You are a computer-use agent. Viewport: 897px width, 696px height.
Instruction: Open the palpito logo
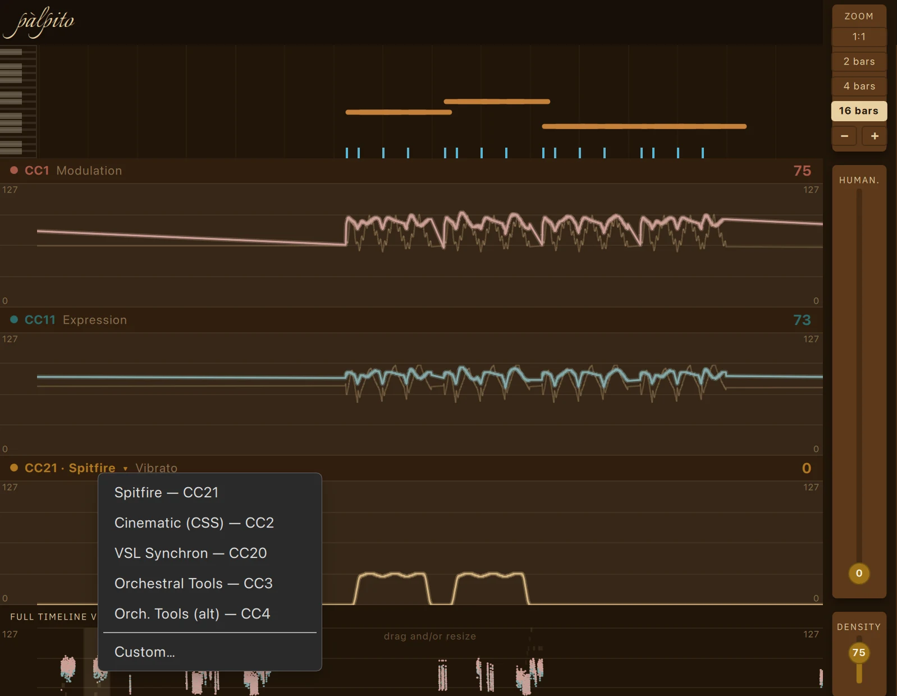tap(38, 22)
